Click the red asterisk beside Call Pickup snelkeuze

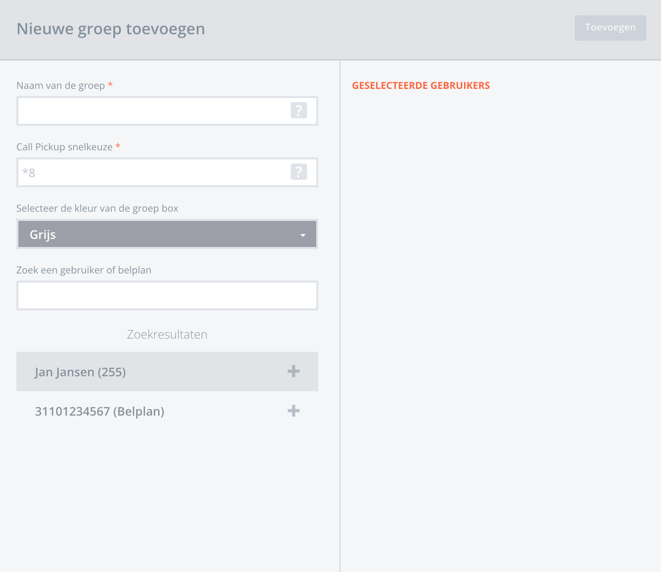pyautogui.click(x=118, y=146)
